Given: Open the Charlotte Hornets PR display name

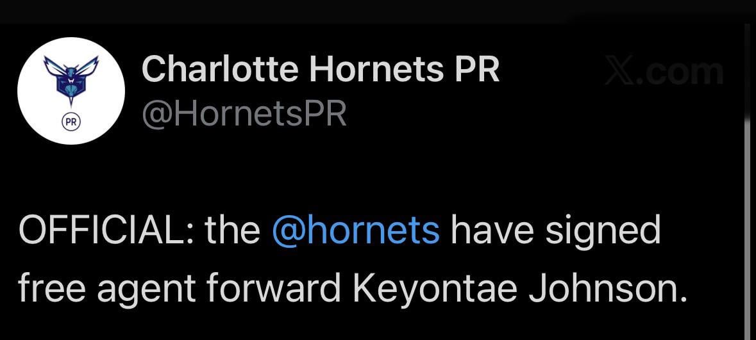Looking at the screenshot, I should [320, 69].
